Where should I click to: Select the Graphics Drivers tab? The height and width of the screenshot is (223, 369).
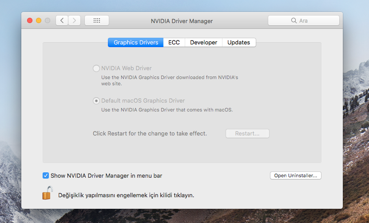pos(136,43)
